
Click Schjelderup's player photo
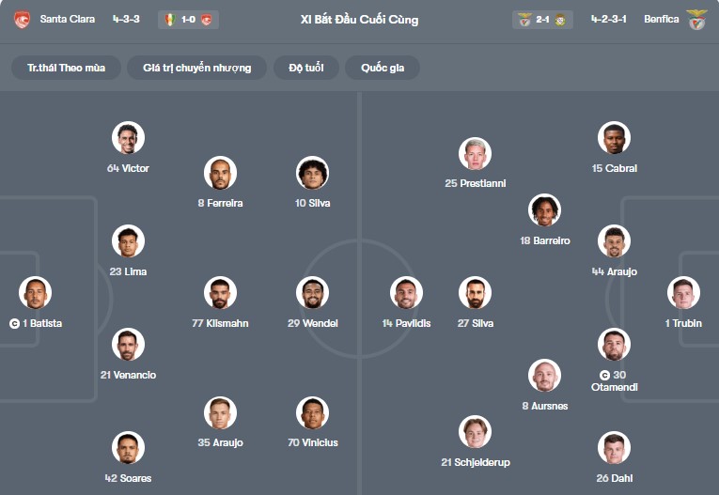click(x=476, y=432)
